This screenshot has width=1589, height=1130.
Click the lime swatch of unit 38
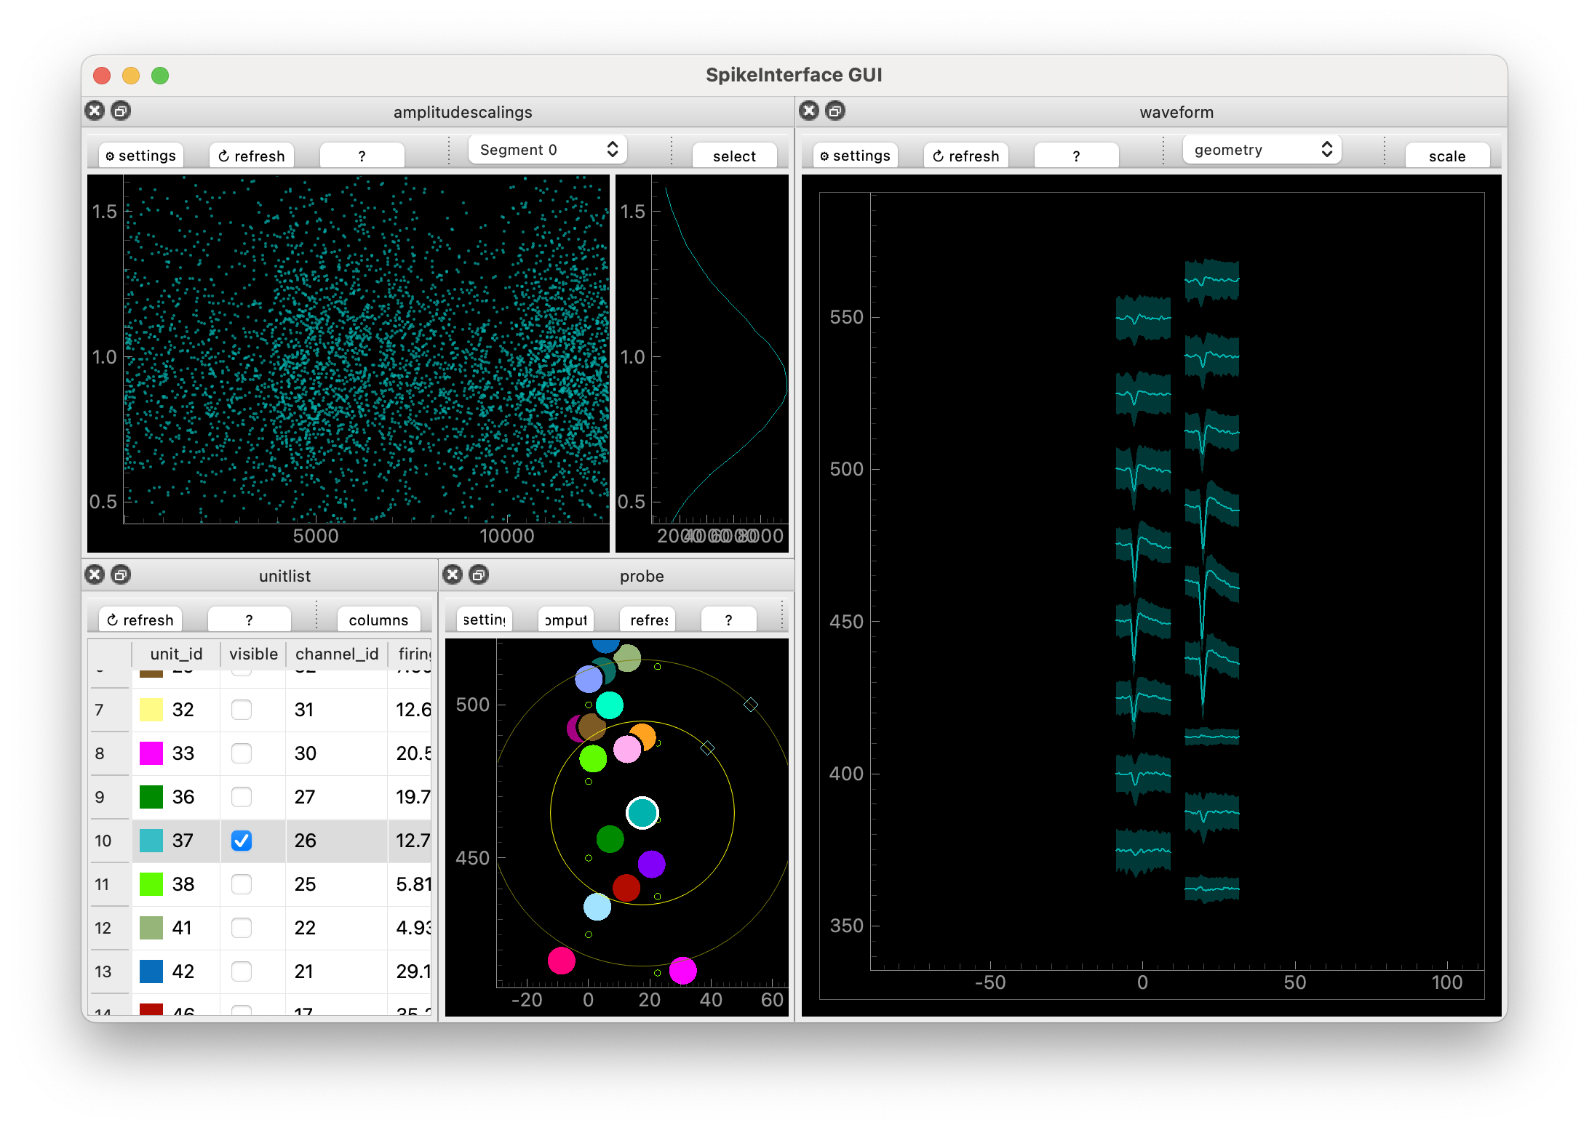(151, 884)
